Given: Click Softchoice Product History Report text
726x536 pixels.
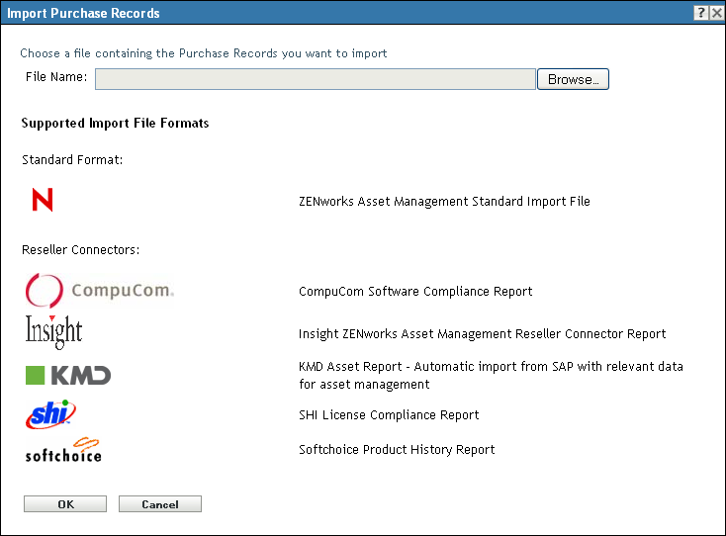Looking at the screenshot, I should (397, 450).
